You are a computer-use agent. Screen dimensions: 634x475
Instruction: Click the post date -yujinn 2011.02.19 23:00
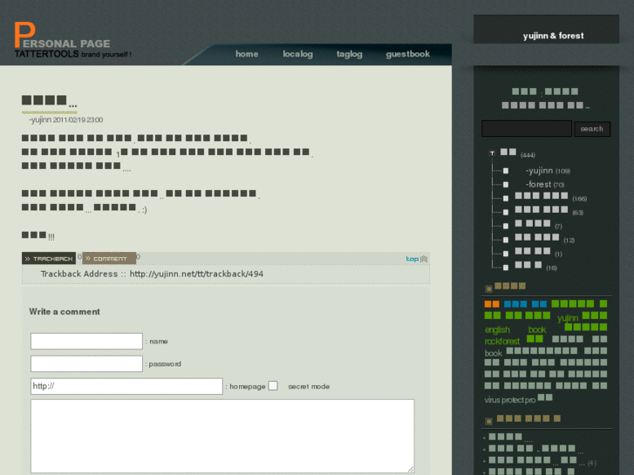tap(66, 119)
